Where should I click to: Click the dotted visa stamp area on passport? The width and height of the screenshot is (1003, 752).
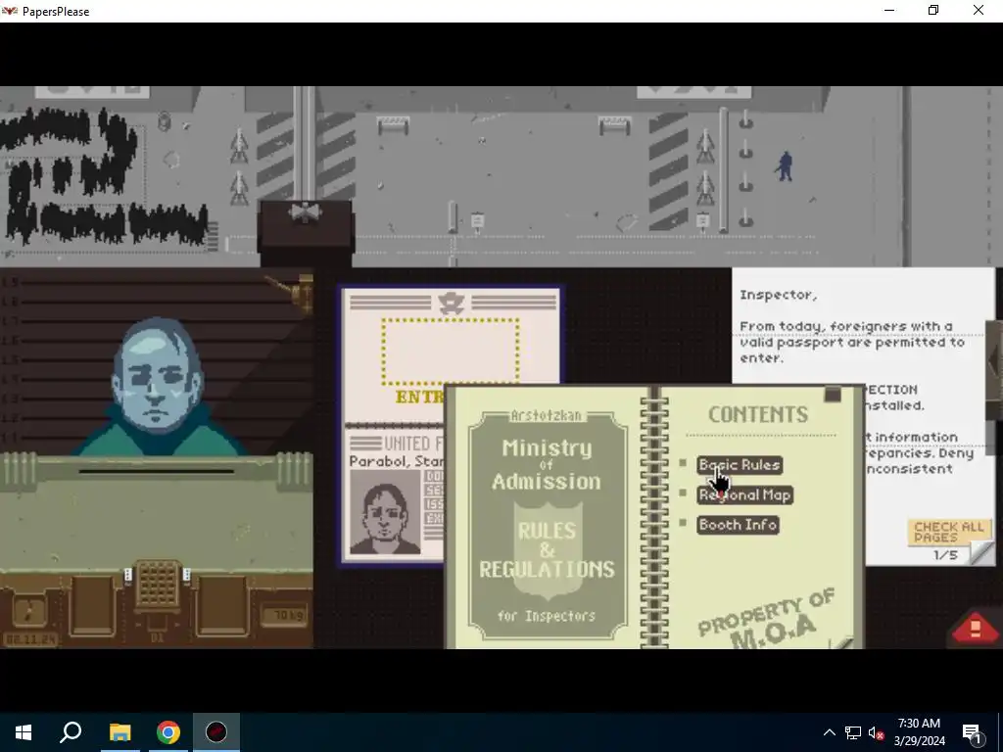(451, 352)
